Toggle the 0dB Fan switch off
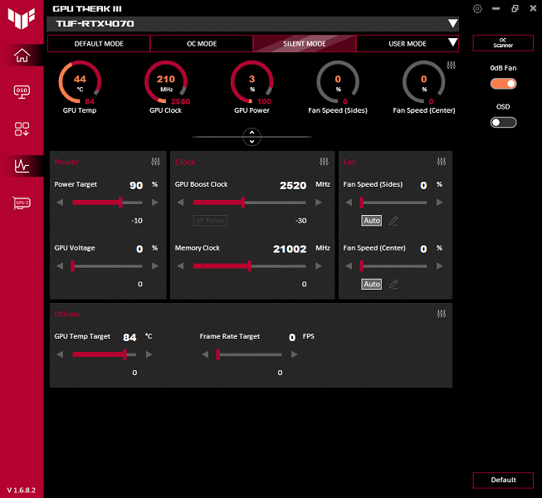Viewport: 542px width, 498px height. tap(503, 84)
